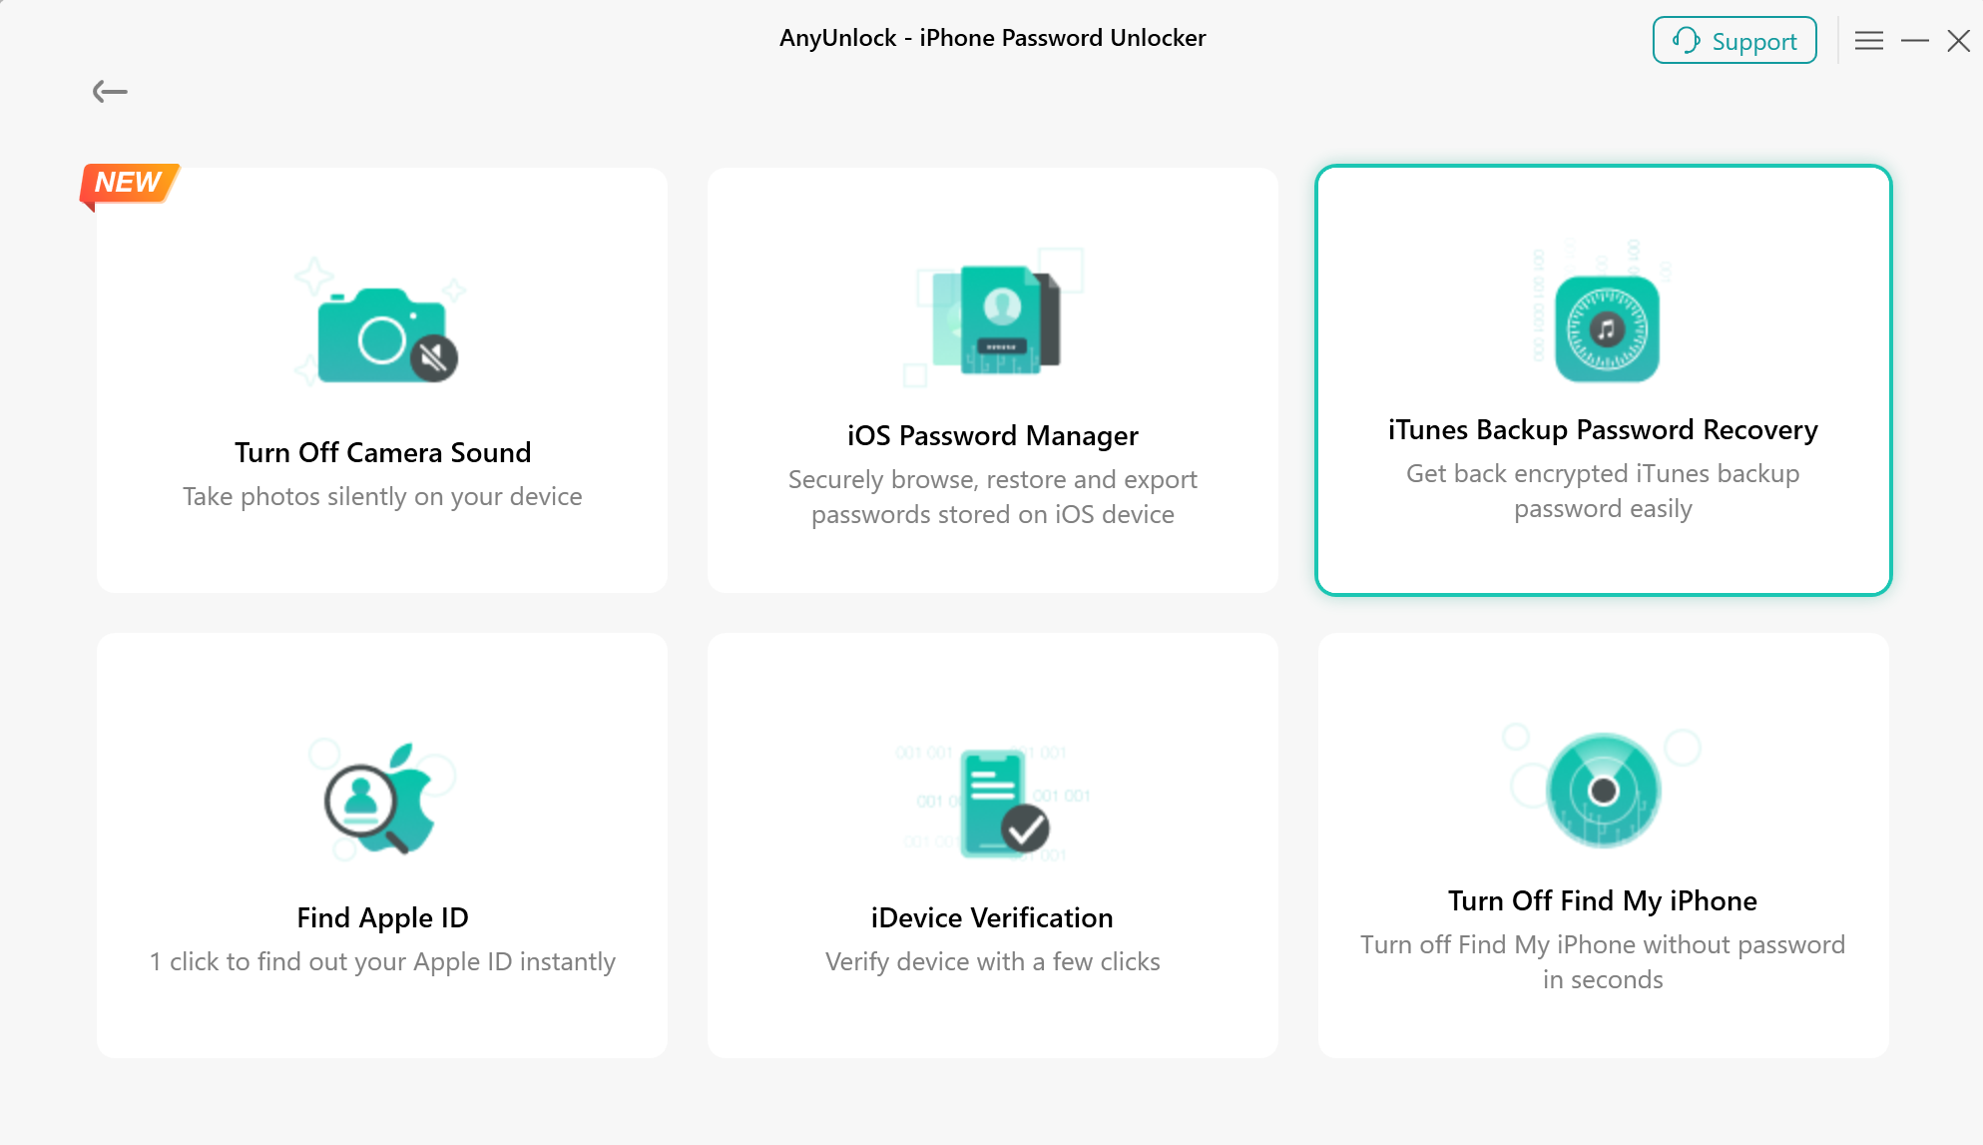Click the AnyUnlock window title text
This screenshot has width=1983, height=1145.
993,38
